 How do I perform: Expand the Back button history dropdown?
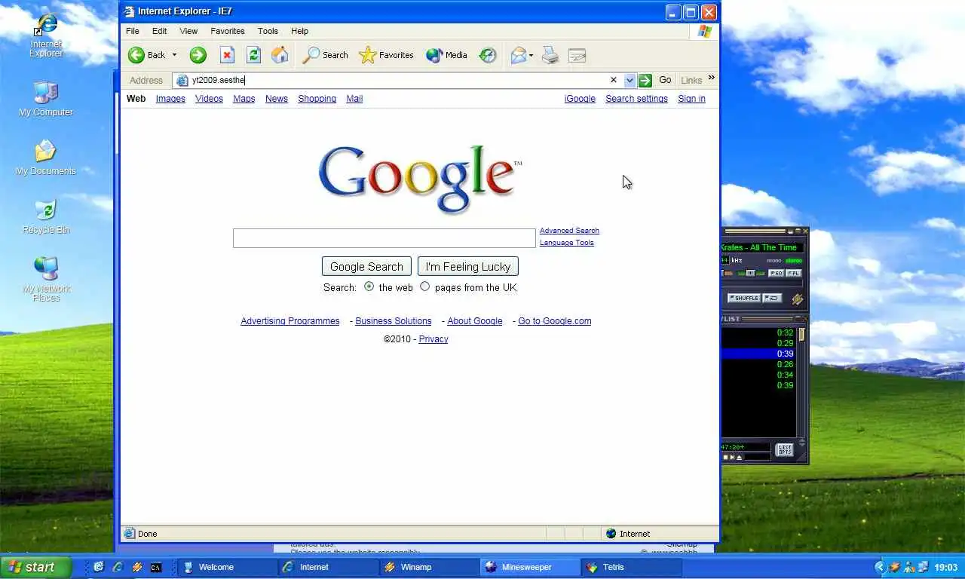tap(174, 55)
